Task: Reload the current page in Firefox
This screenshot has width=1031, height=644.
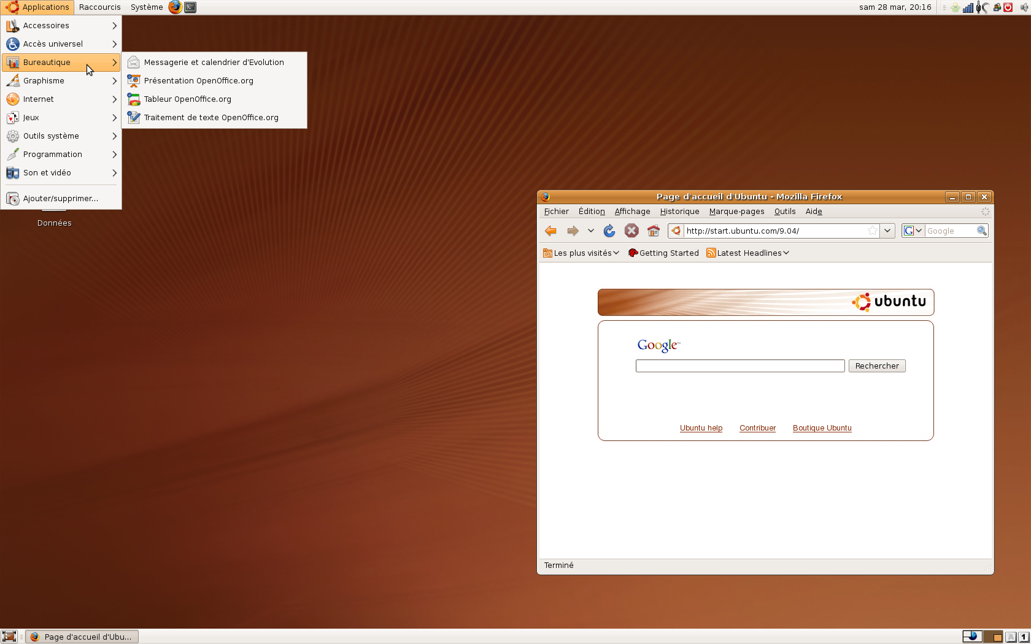Action: (609, 231)
